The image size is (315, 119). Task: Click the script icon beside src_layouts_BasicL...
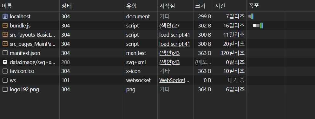pyautogui.click(x=5, y=35)
